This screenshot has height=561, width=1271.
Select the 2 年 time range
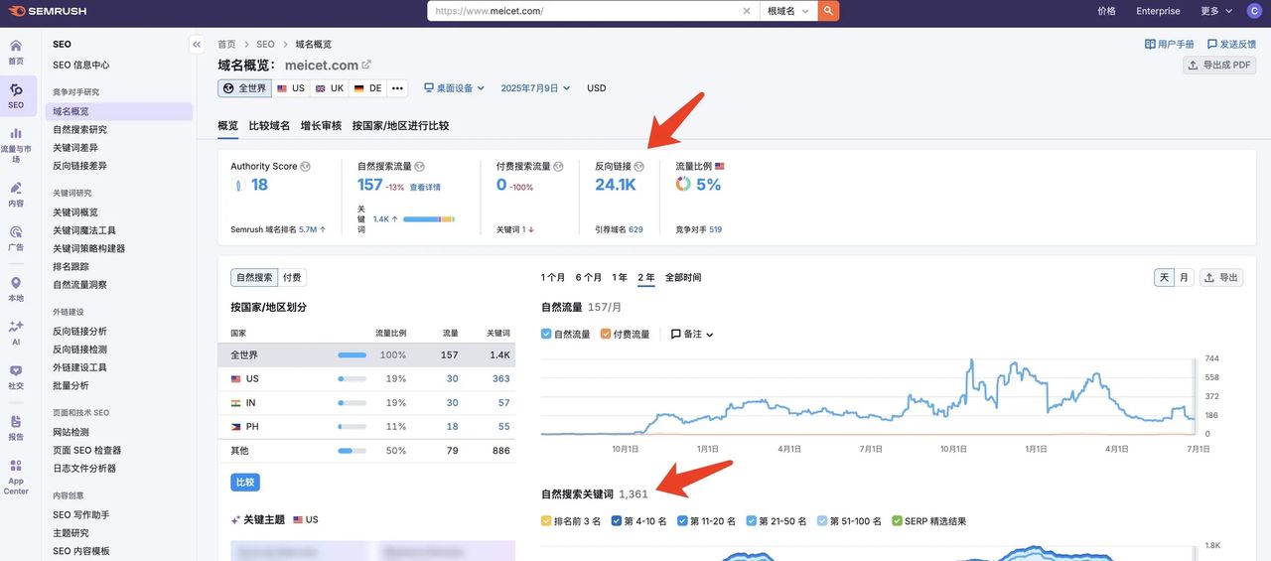(x=646, y=278)
